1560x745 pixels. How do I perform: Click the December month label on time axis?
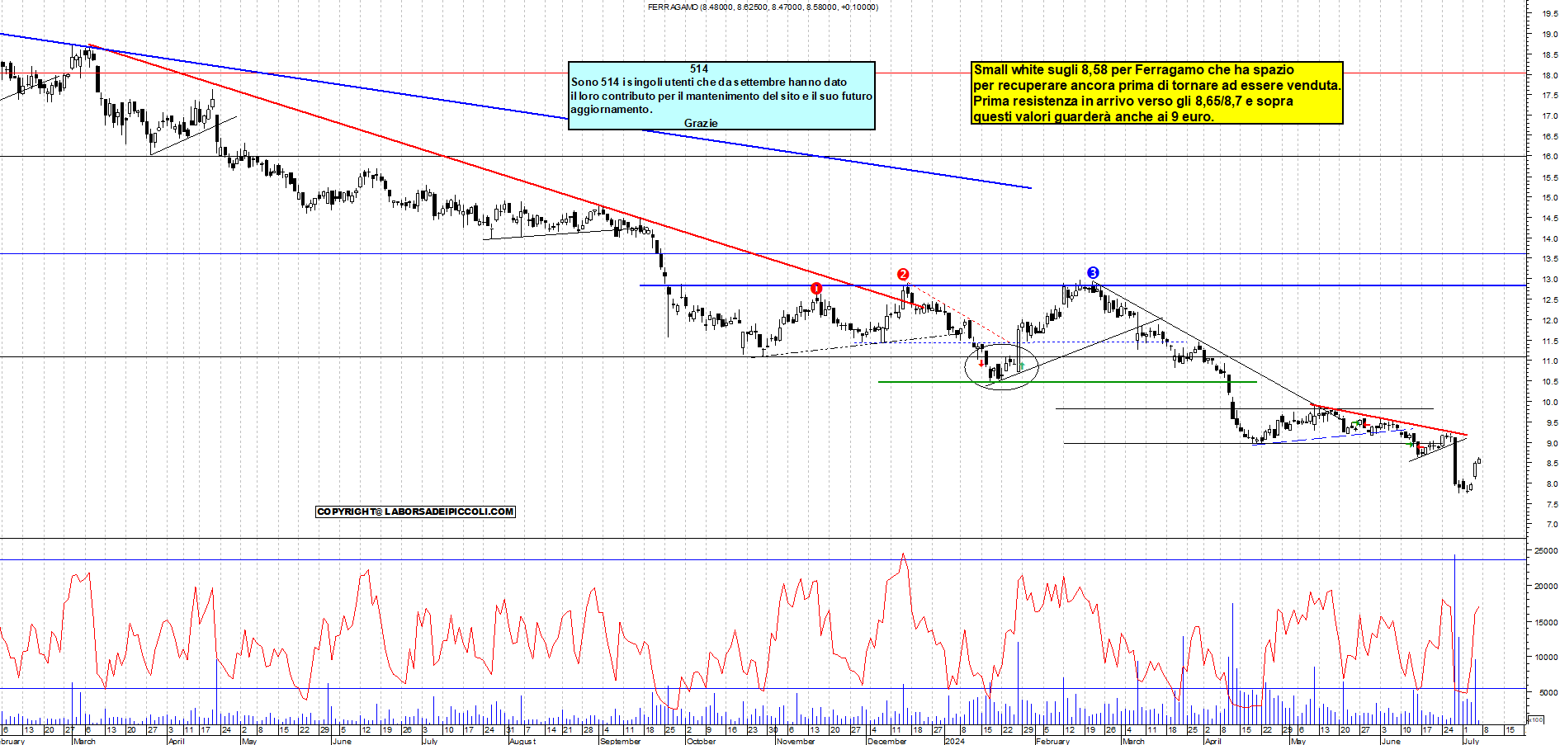tap(886, 741)
